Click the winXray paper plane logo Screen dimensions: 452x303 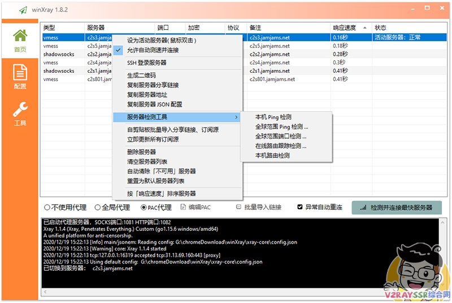23,10
